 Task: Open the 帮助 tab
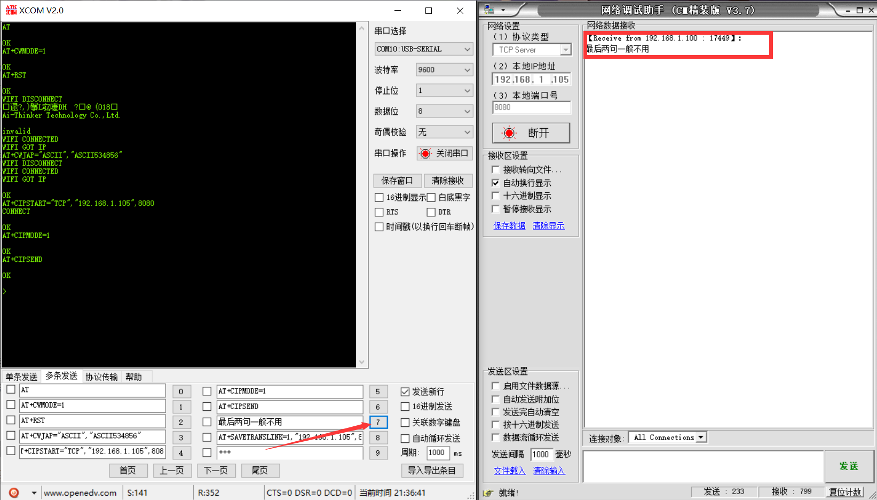(x=134, y=377)
